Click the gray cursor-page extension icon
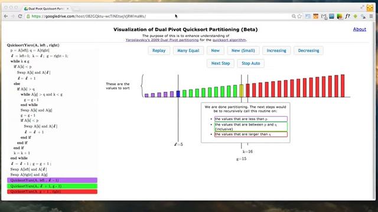 pos(363,16)
